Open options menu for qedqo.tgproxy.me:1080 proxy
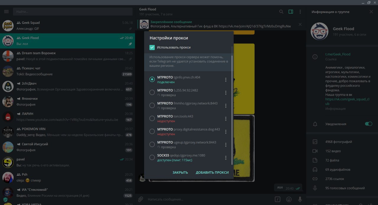Image resolution: width=378 pixels, height=205 pixels. click(x=226, y=158)
